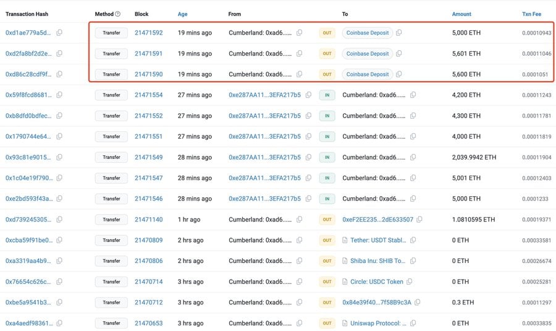Open sender 0xe287AA11 in block 21471546 row
The height and width of the screenshot is (331, 556).
pos(264,199)
